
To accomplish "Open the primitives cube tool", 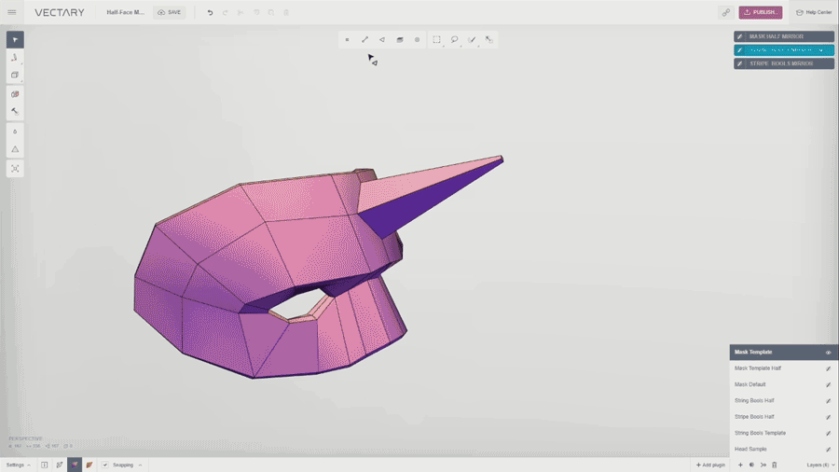I will pyautogui.click(x=15, y=75).
